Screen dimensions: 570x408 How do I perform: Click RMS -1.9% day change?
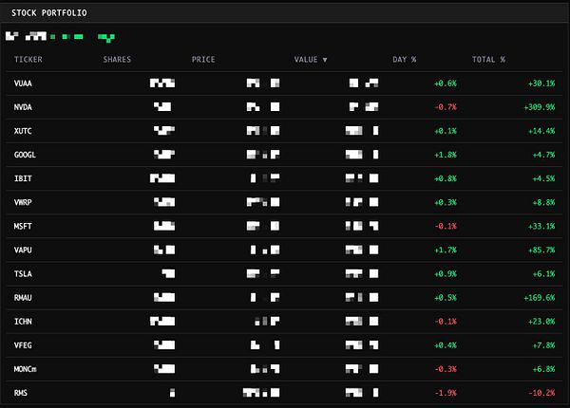(446, 393)
